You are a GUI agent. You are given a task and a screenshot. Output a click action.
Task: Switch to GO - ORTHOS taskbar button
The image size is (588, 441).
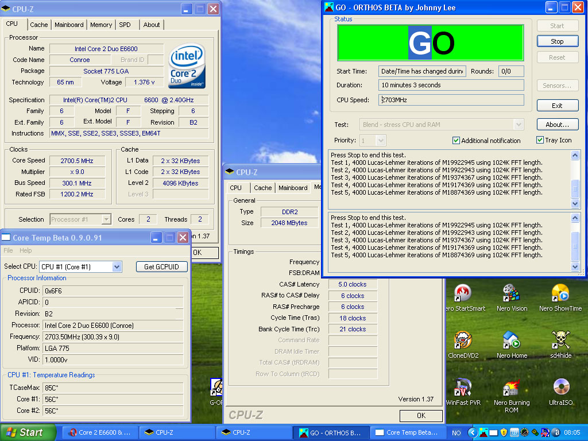pyautogui.click(x=331, y=433)
